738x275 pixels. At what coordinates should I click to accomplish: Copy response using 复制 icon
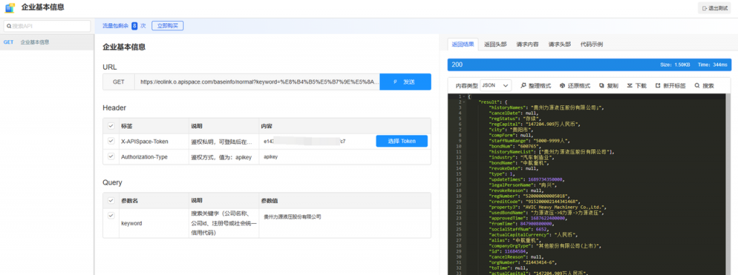click(602, 86)
